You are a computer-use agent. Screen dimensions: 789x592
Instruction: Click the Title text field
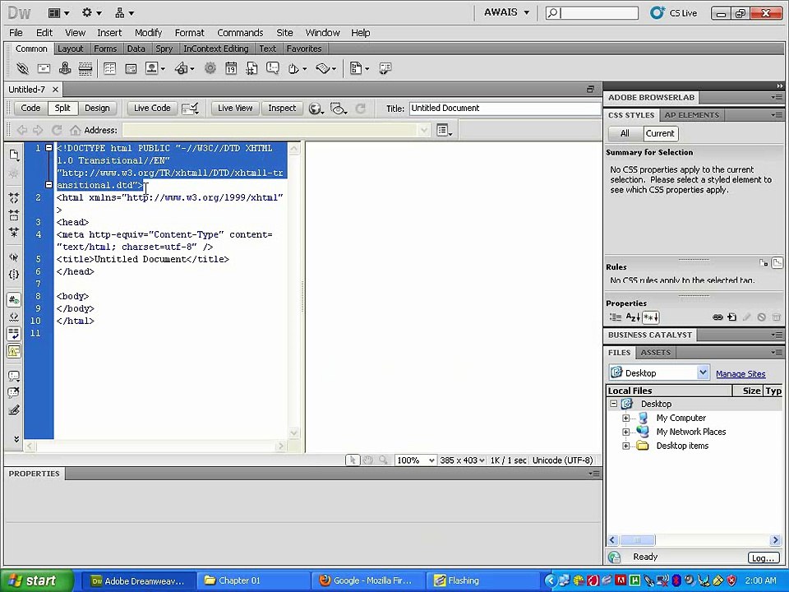click(x=504, y=109)
